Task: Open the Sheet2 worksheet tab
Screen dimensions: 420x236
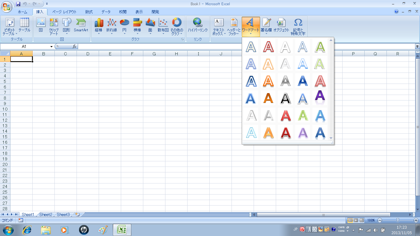Action: [x=46, y=214]
